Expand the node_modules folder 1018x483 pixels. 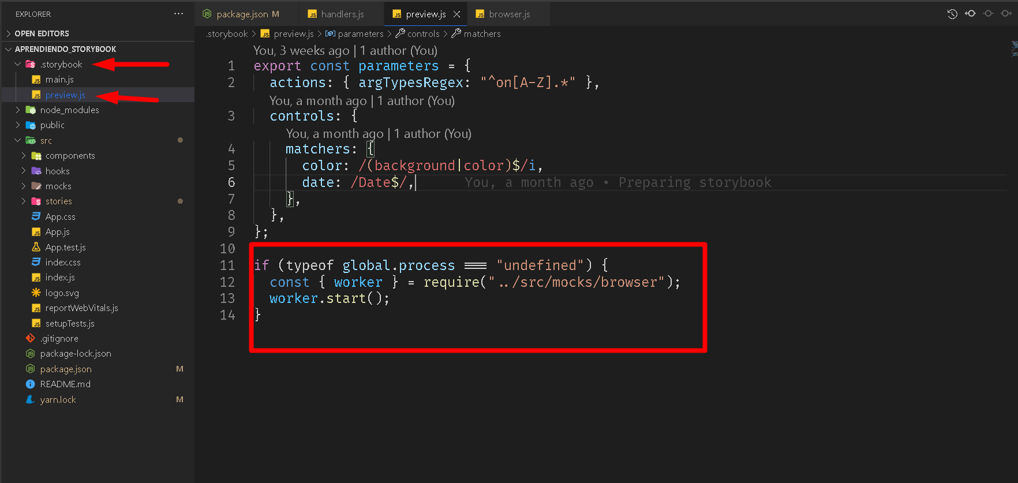click(18, 110)
